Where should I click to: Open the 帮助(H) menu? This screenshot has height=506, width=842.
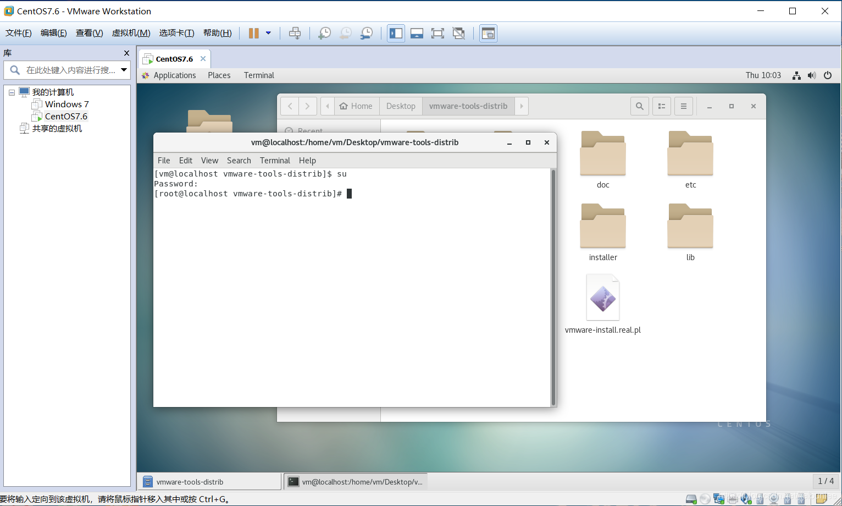pyautogui.click(x=217, y=33)
